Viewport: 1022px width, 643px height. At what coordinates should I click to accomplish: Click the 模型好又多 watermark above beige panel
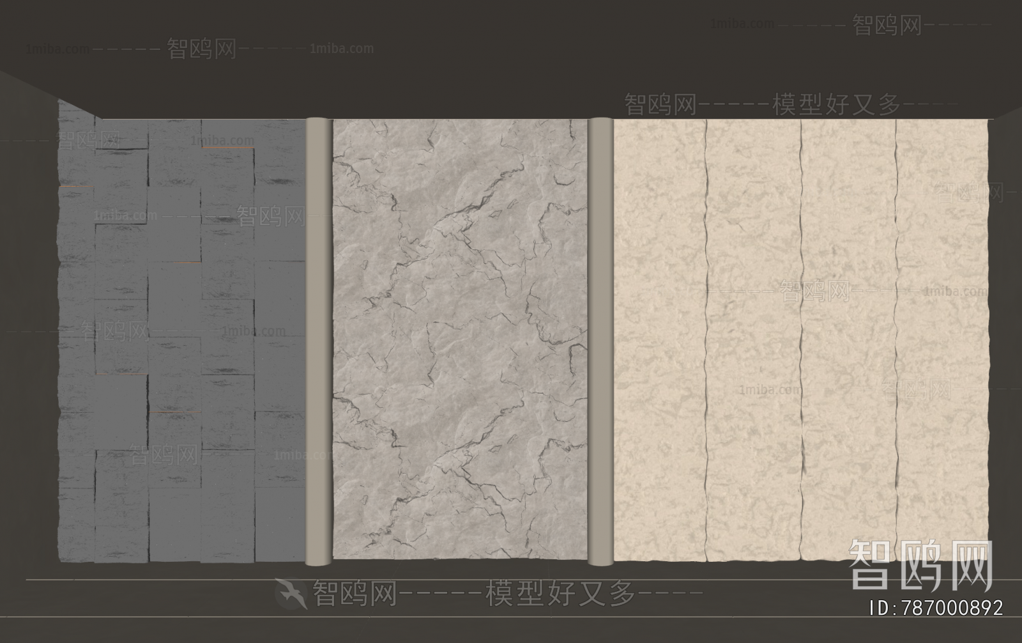835,104
